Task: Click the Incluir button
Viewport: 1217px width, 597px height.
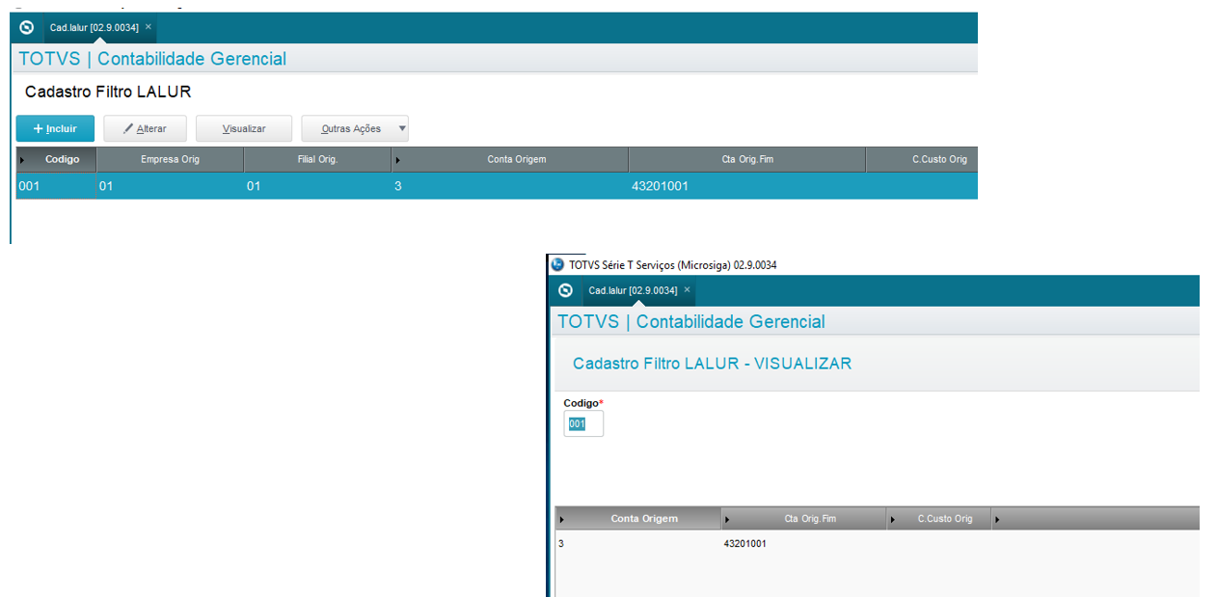Action: point(55,128)
